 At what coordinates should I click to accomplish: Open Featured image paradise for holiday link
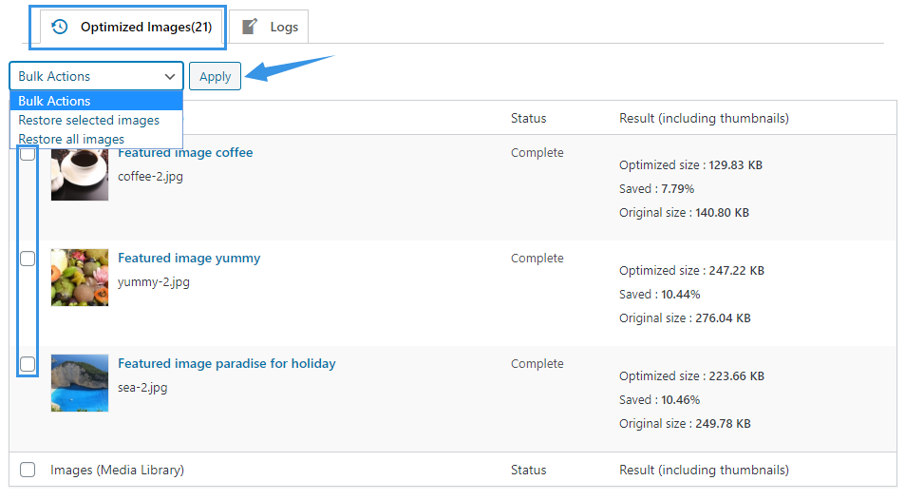point(227,363)
